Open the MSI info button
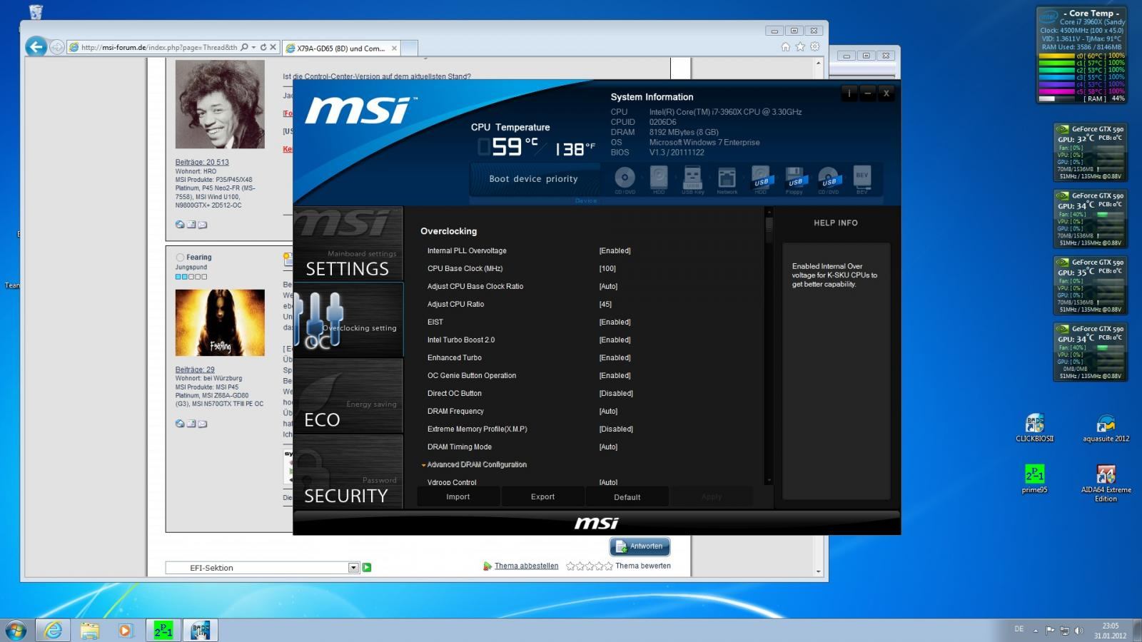The width and height of the screenshot is (1142, 642). (849, 93)
